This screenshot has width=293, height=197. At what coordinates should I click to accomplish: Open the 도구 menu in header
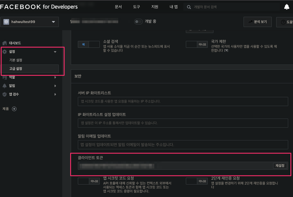(136, 7)
